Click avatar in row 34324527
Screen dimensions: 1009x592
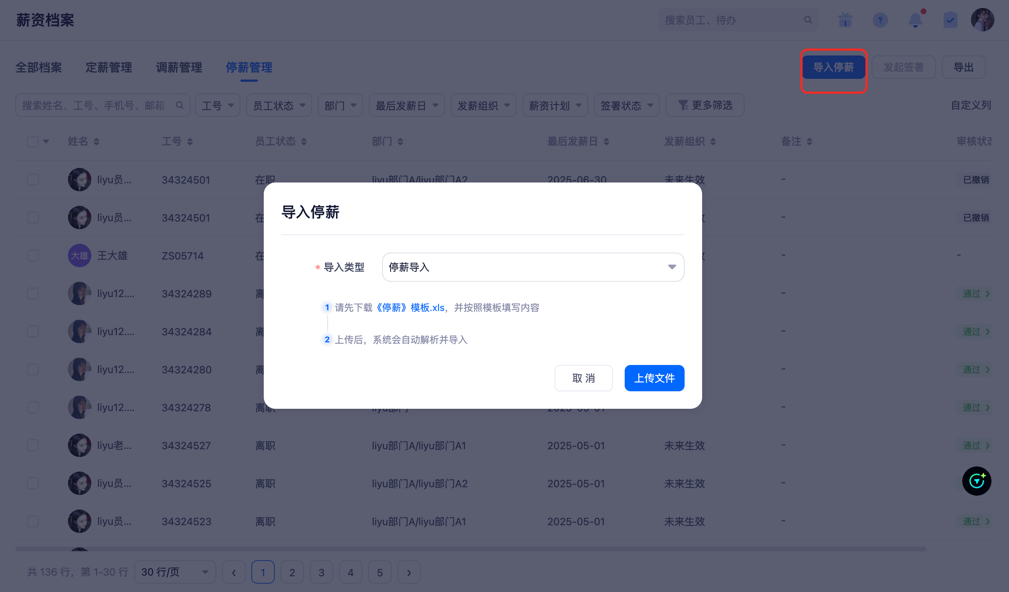pyautogui.click(x=79, y=445)
